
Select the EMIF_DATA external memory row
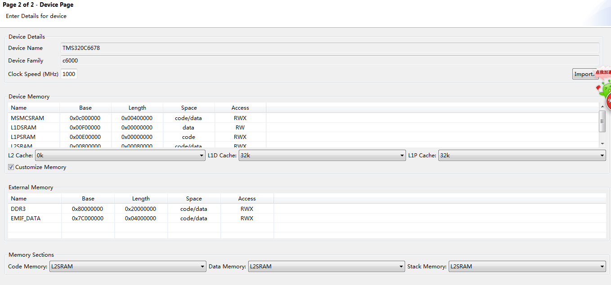(x=307, y=218)
